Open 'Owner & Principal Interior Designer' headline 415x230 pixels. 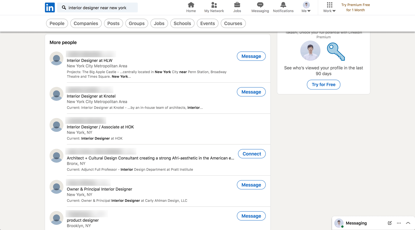coord(99,189)
